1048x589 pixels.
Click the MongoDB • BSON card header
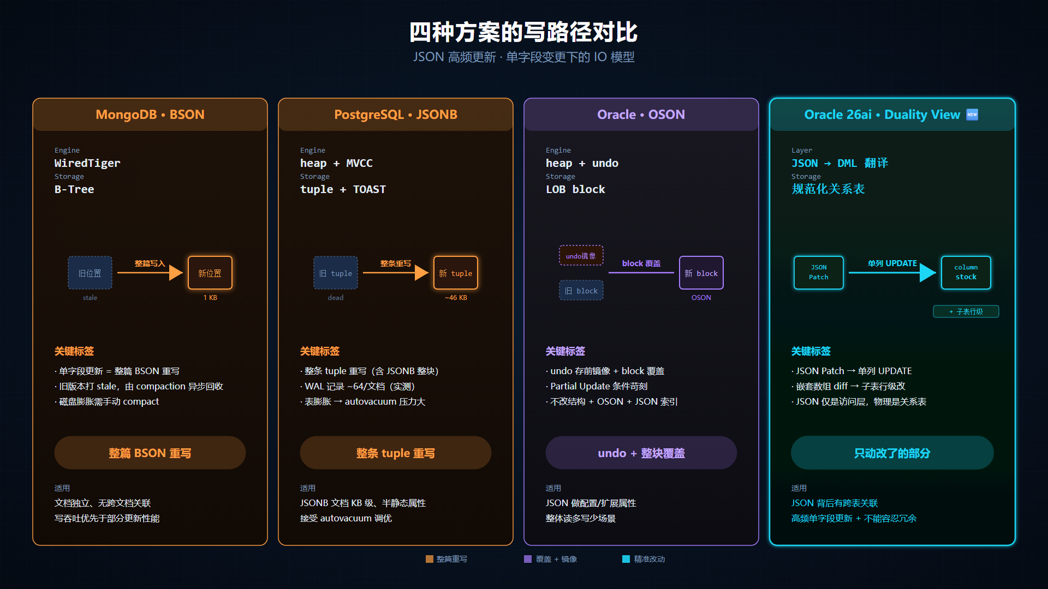tap(150, 115)
